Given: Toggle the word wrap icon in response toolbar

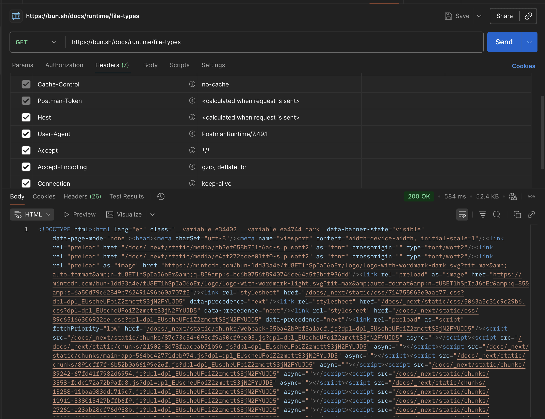Looking at the screenshot, I should coord(462,215).
